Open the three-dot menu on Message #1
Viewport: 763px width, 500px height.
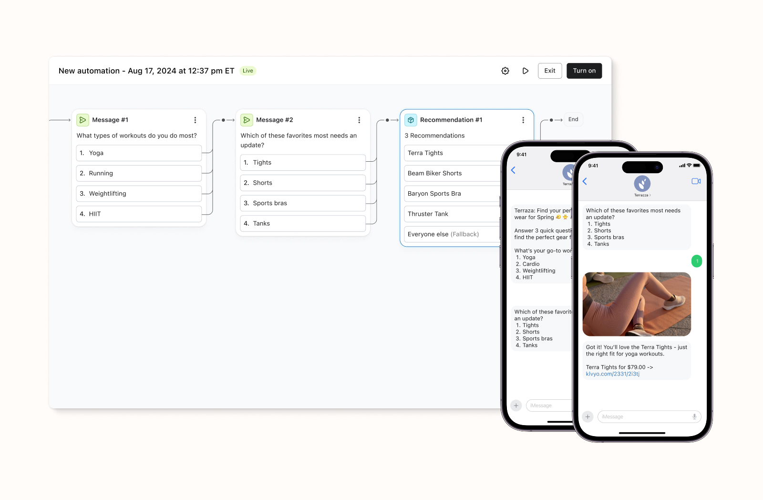(x=195, y=120)
